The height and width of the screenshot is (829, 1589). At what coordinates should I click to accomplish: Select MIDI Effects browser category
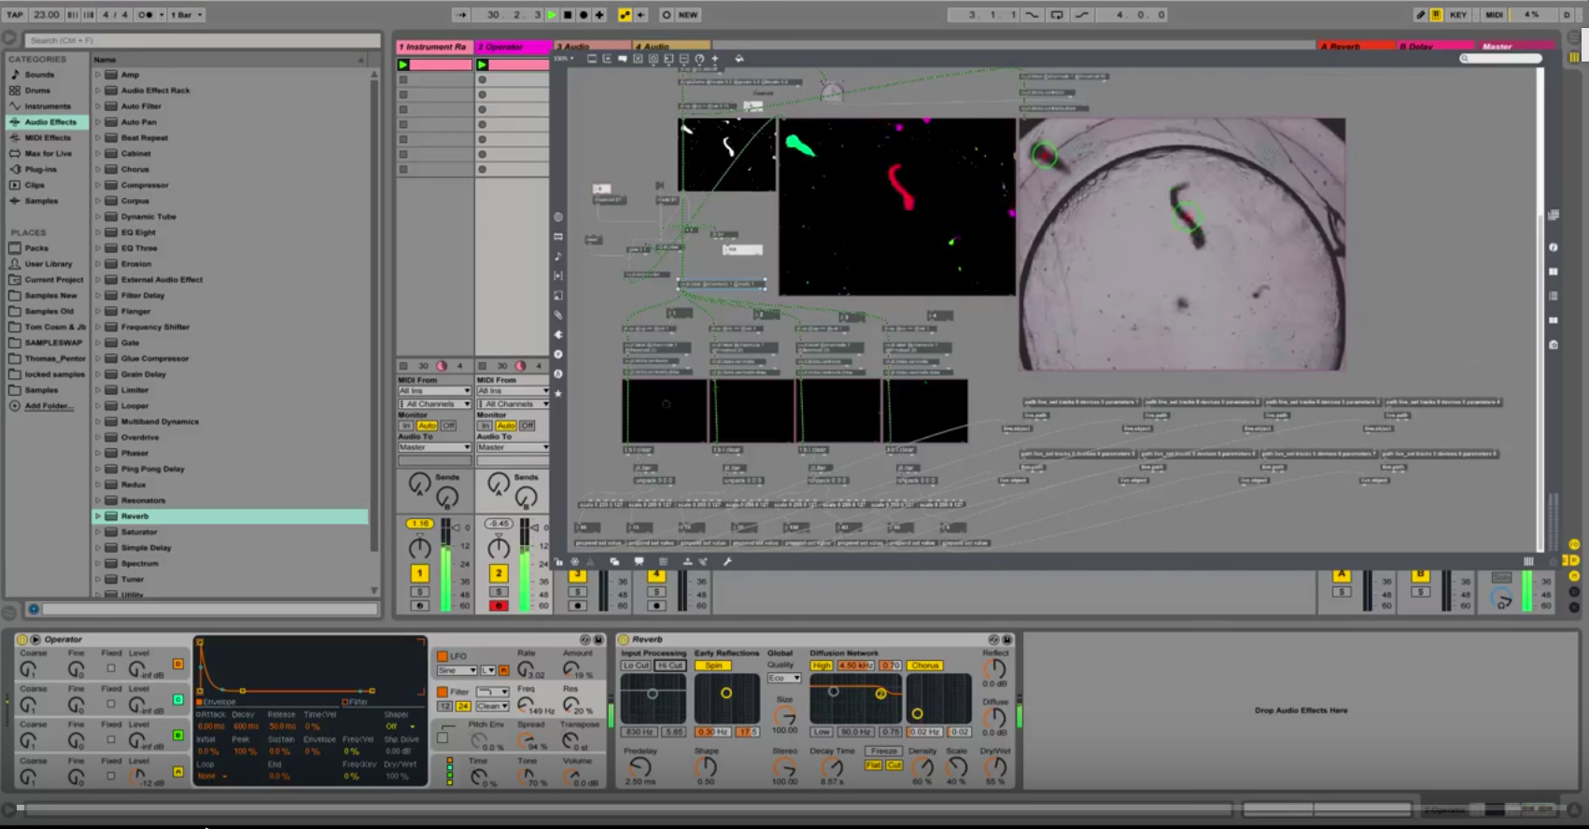(x=47, y=138)
